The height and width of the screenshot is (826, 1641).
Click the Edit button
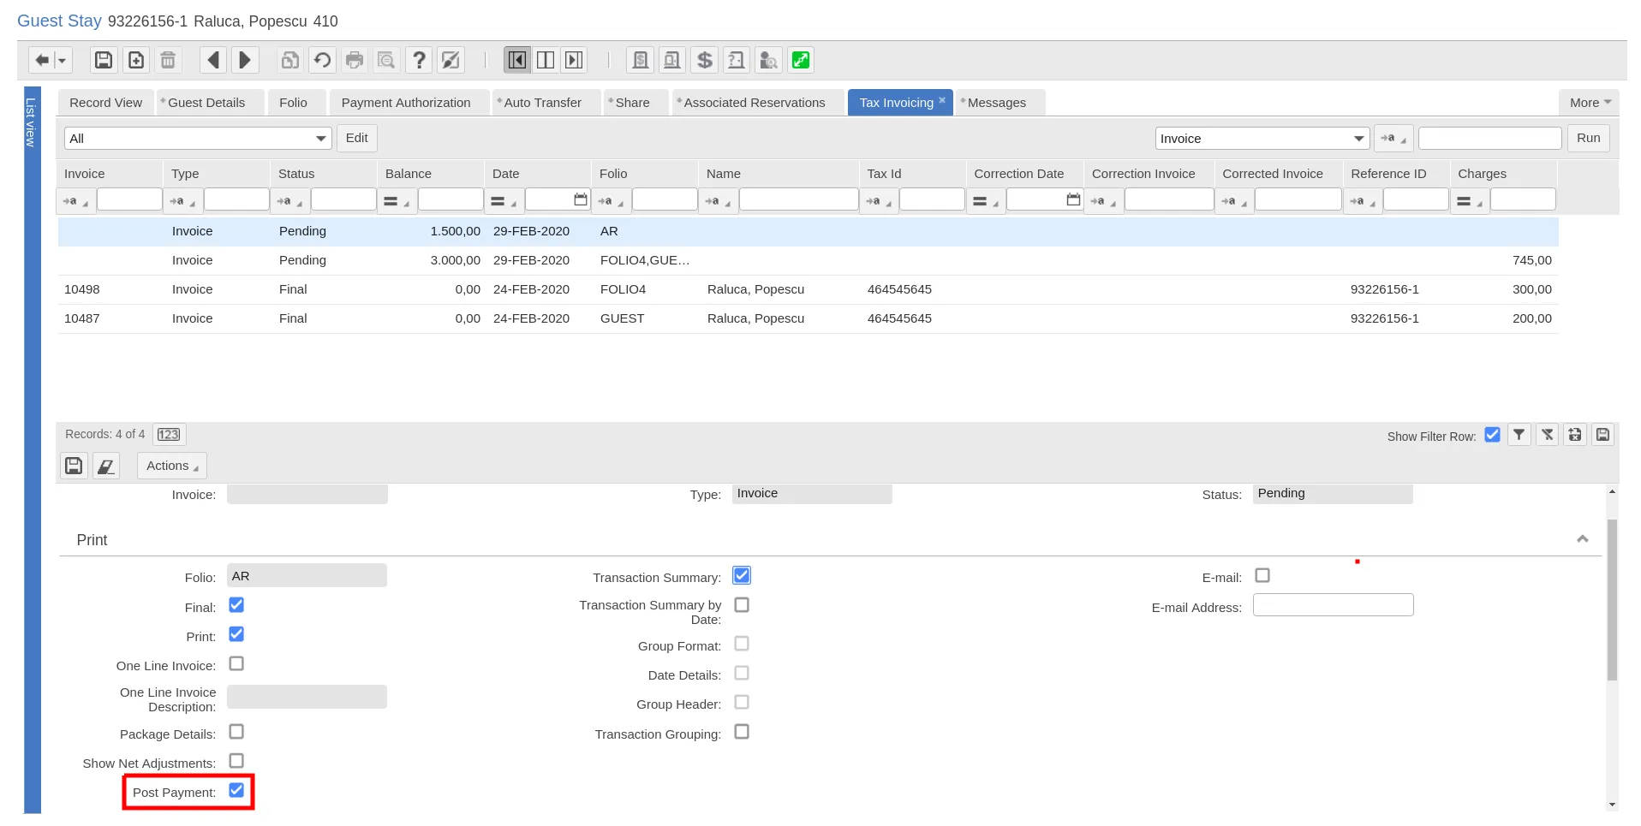point(357,138)
